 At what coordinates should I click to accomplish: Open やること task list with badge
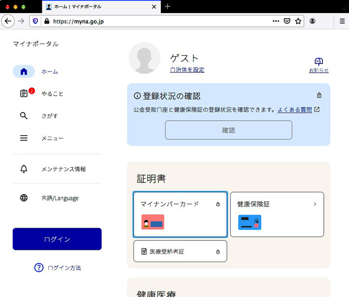point(24,93)
